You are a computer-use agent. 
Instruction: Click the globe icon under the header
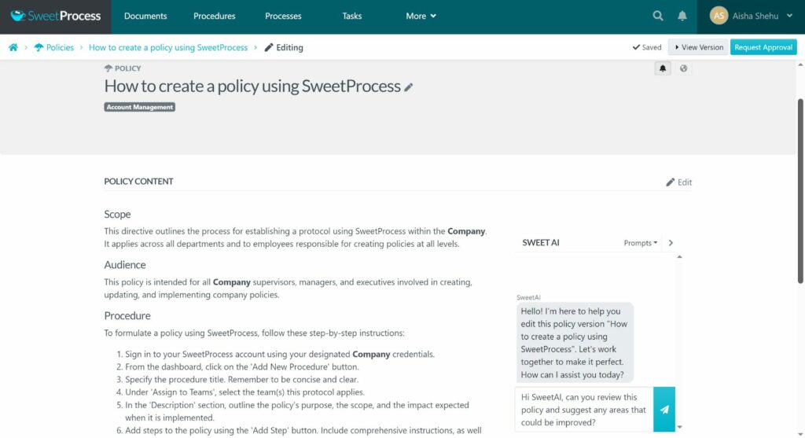(x=683, y=68)
